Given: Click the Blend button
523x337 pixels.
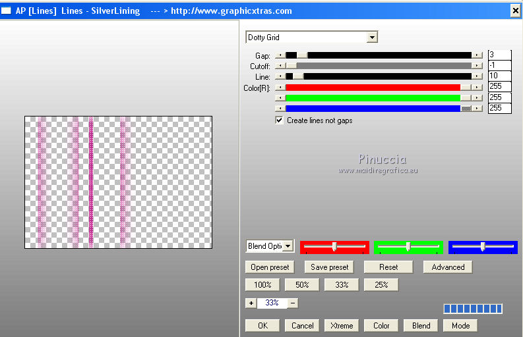Looking at the screenshot, I should point(421,326).
